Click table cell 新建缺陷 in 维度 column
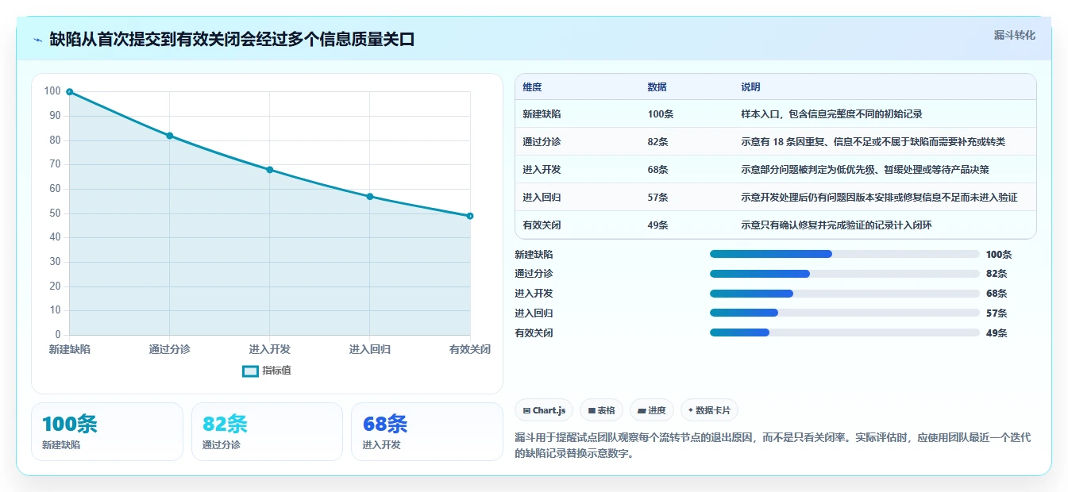 click(542, 114)
